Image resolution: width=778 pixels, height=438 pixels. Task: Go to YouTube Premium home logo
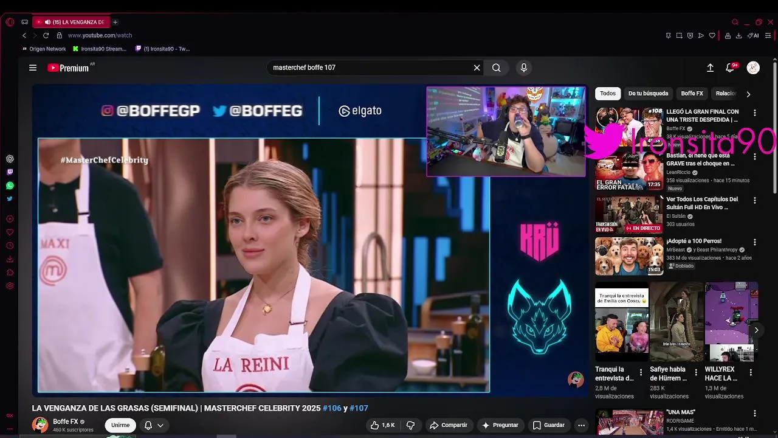69,68
